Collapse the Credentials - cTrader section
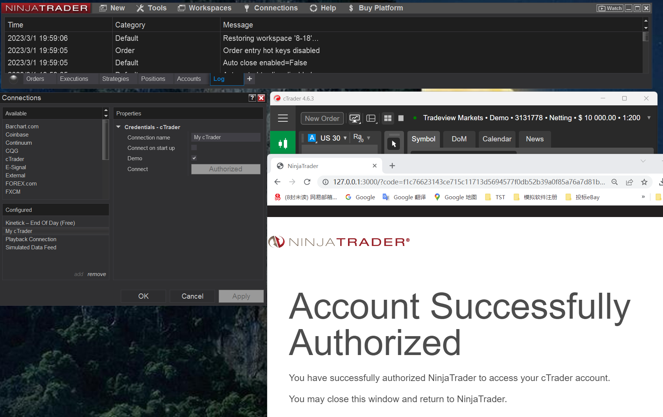The width and height of the screenshot is (663, 417). [x=118, y=127]
